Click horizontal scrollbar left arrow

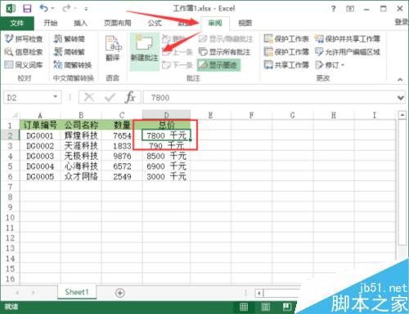[x=258, y=293]
